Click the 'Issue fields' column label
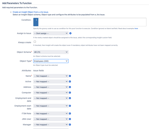Screen dimensions: 149x129 click(x=38, y=71)
